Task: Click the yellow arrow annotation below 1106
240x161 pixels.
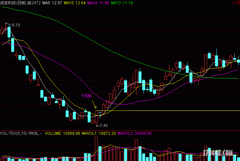Action: tap(94, 105)
